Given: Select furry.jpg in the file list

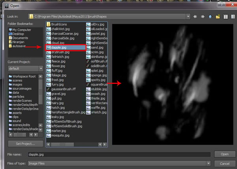Looking at the screenshot, I should click(x=55, y=84).
